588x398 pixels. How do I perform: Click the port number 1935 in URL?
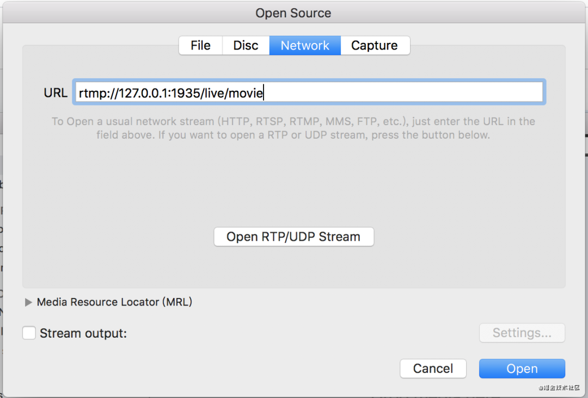(185, 93)
